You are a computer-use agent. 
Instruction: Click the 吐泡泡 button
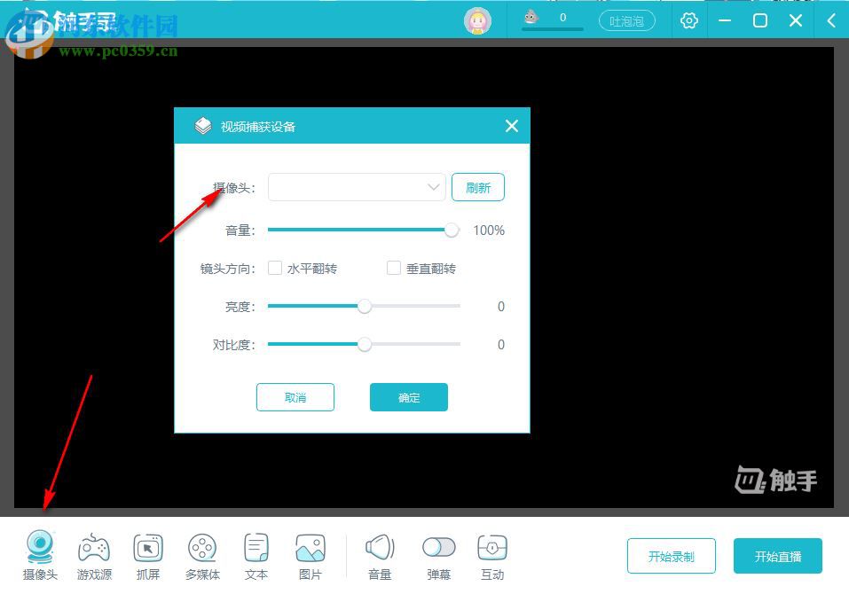(x=626, y=21)
